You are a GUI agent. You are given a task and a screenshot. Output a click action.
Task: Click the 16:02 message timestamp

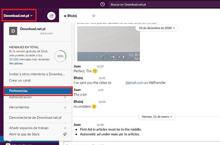coord(102,102)
